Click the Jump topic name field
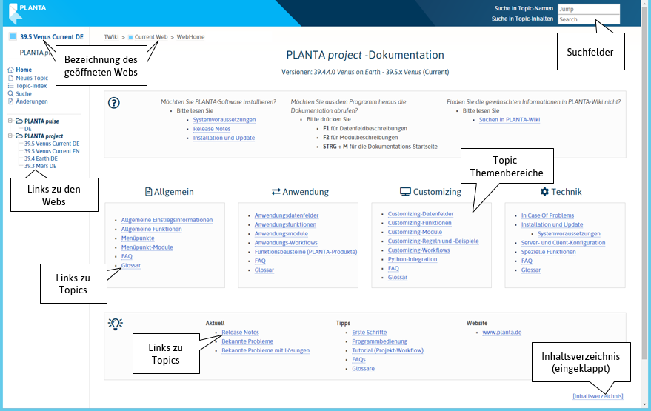651x411 pixels. click(588, 9)
